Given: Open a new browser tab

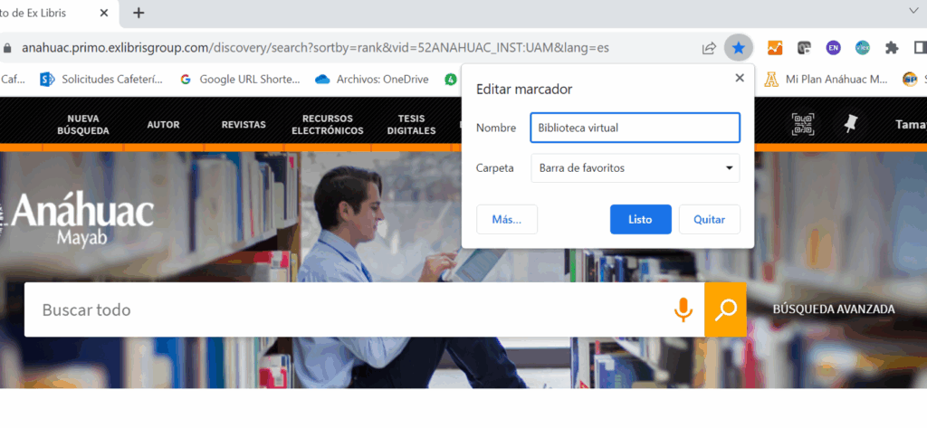Looking at the screenshot, I should [x=139, y=13].
